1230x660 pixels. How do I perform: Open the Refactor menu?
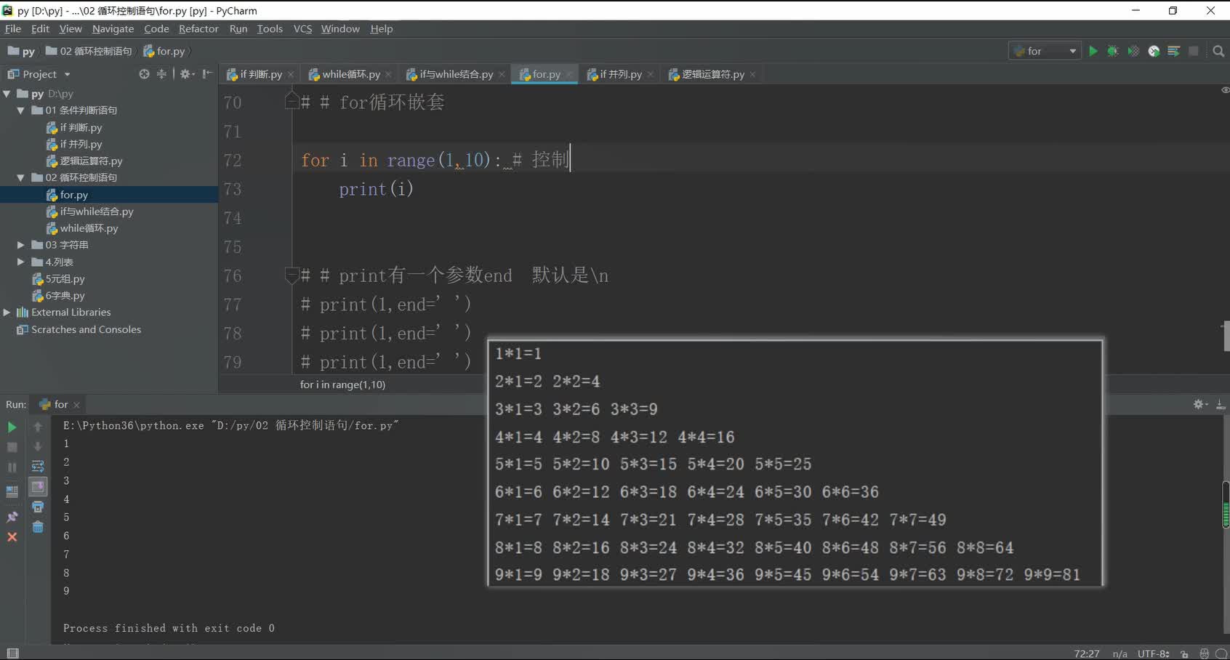tap(198, 28)
